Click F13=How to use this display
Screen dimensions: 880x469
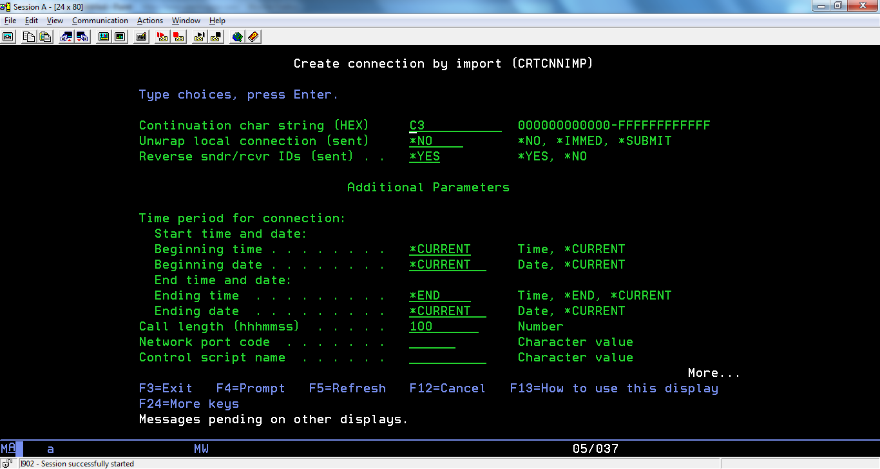click(614, 388)
